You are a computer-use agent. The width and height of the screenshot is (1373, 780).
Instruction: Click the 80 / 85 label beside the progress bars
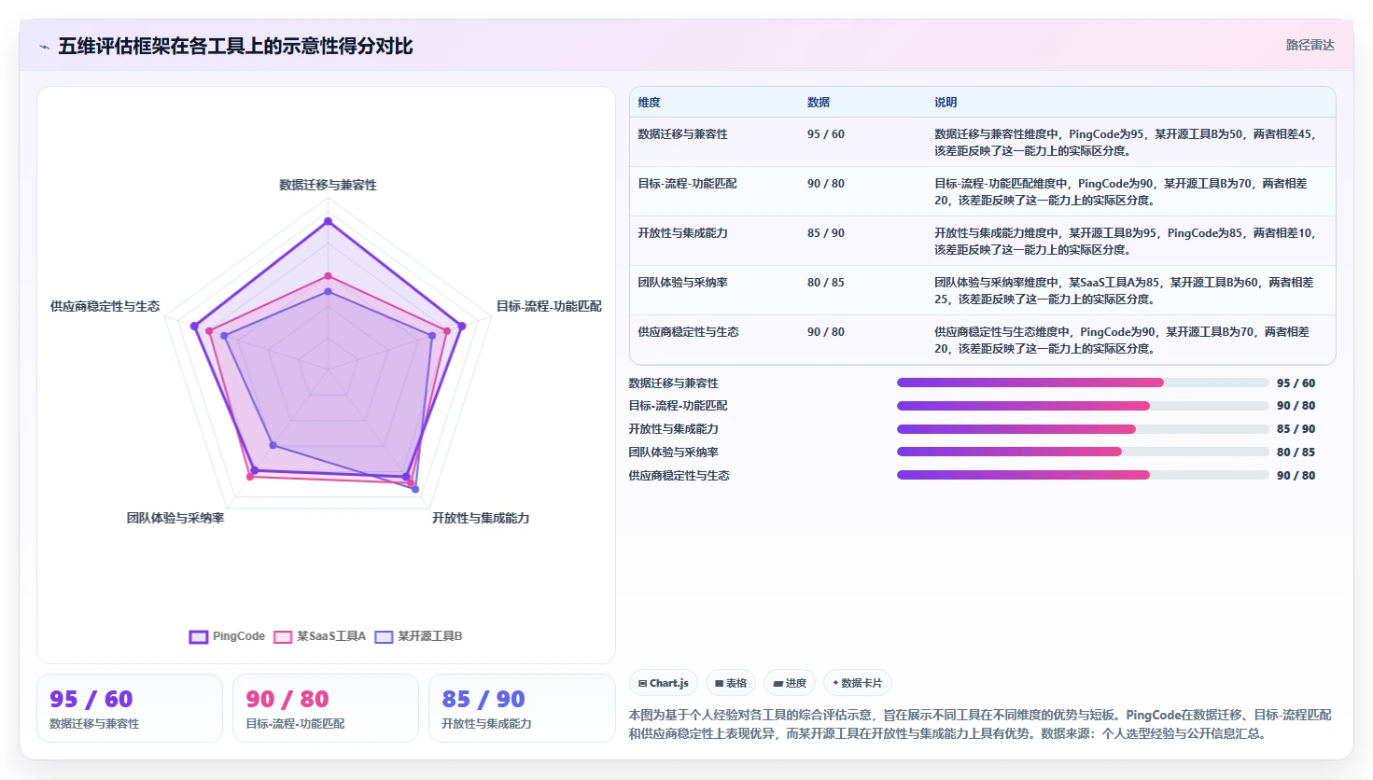pos(1296,453)
